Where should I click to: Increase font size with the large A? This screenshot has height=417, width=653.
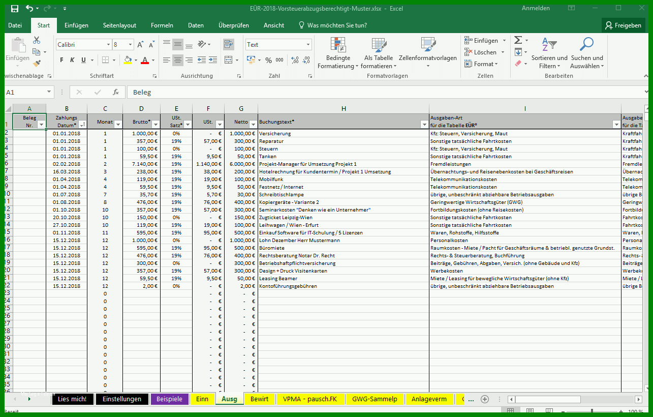141,45
